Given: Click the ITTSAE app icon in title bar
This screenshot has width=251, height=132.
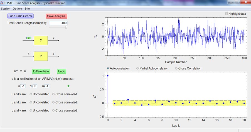Looking at the screenshot, I should [2, 3].
